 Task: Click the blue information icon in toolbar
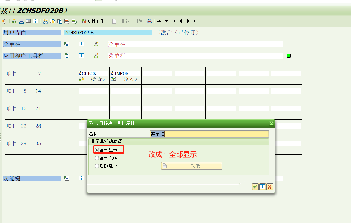pos(36,21)
